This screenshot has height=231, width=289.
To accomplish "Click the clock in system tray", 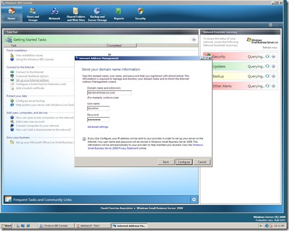I will (279, 226).
